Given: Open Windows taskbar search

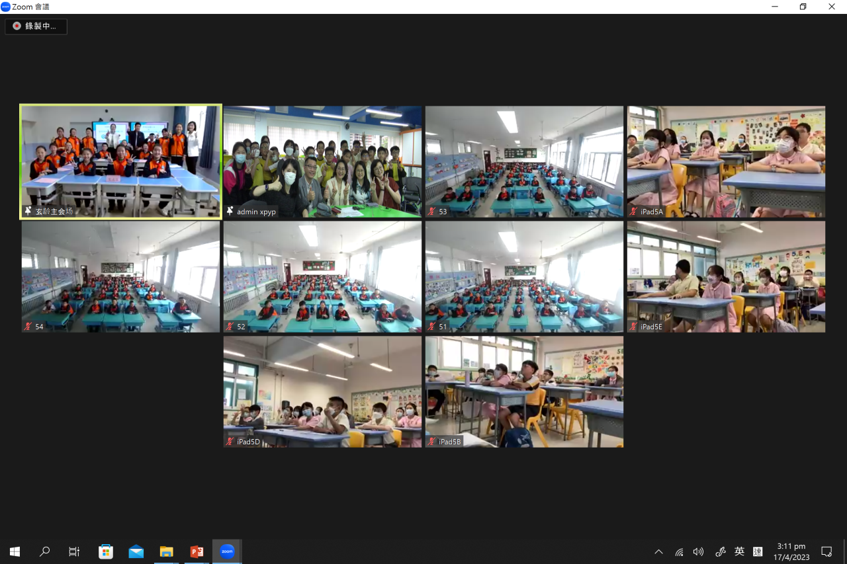Looking at the screenshot, I should tap(45, 551).
